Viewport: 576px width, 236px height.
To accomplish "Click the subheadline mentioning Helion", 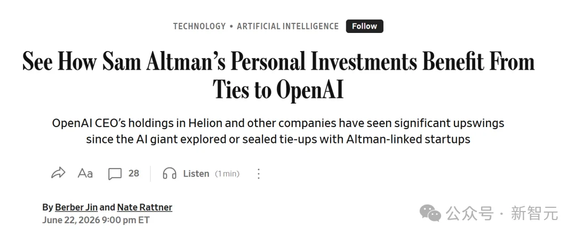I will pyautogui.click(x=278, y=131).
